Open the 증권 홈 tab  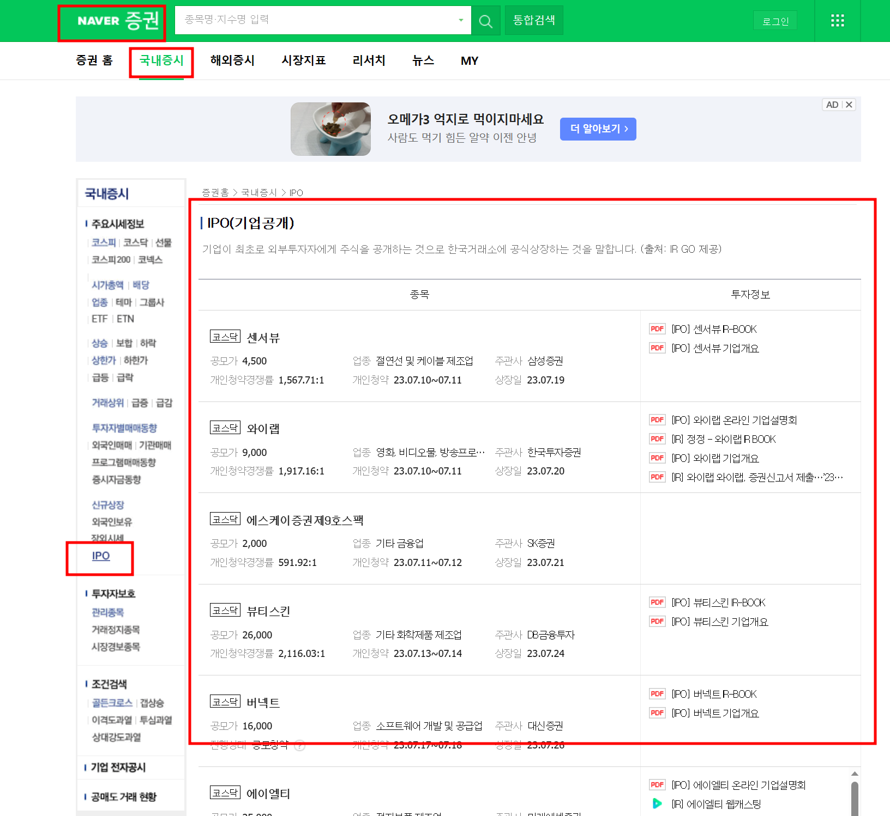[x=94, y=60]
